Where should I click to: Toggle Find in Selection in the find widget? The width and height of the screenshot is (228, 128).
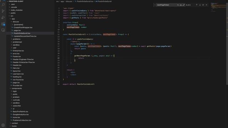(203, 5)
